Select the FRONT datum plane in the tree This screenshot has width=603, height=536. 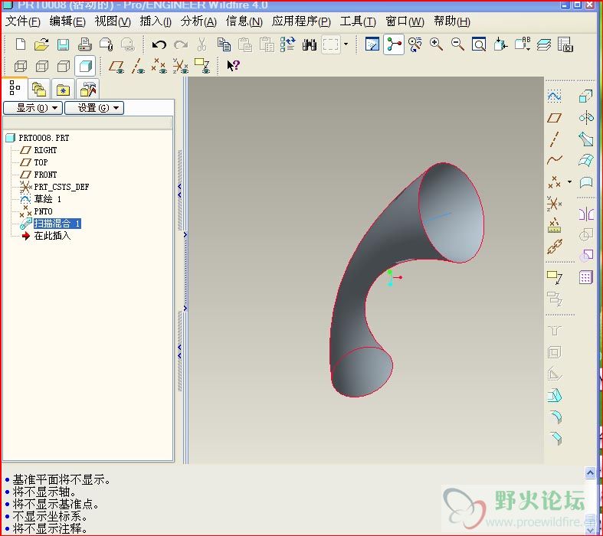point(45,175)
